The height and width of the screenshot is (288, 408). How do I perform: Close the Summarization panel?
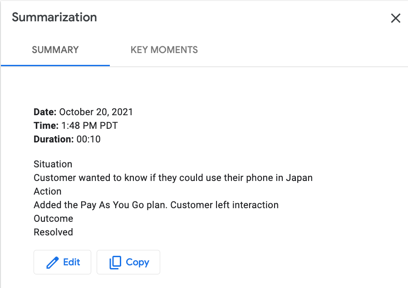point(395,18)
